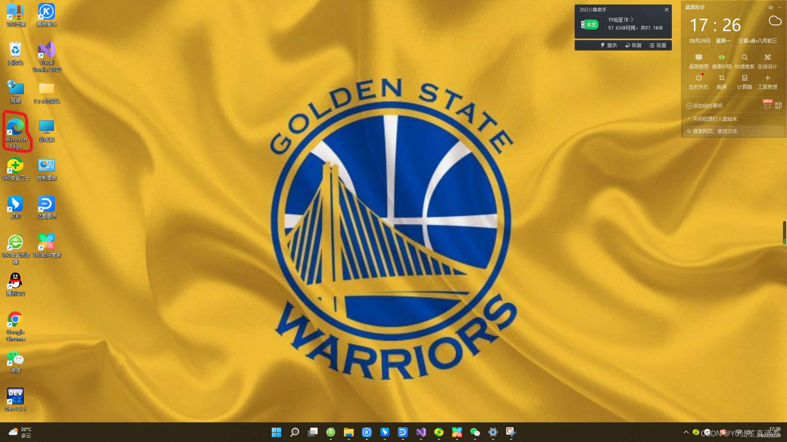Open the Microsoft Edge desktop shortcut
This screenshot has width=787, height=442.
click(x=16, y=128)
